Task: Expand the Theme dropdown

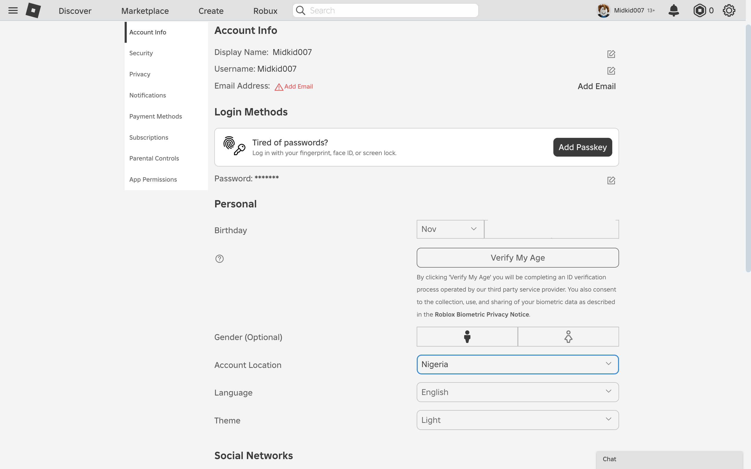Action: (x=517, y=420)
